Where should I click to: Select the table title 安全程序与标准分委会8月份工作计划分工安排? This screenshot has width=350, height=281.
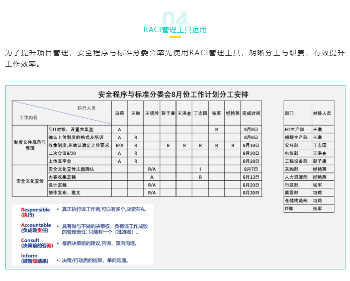(x=173, y=94)
